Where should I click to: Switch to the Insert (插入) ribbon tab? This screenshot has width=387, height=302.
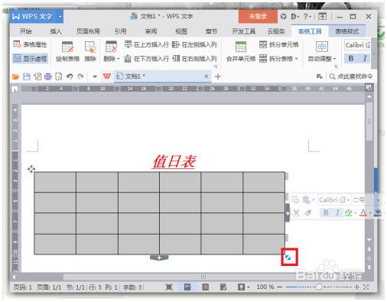pyautogui.click(x=56, y=31)
